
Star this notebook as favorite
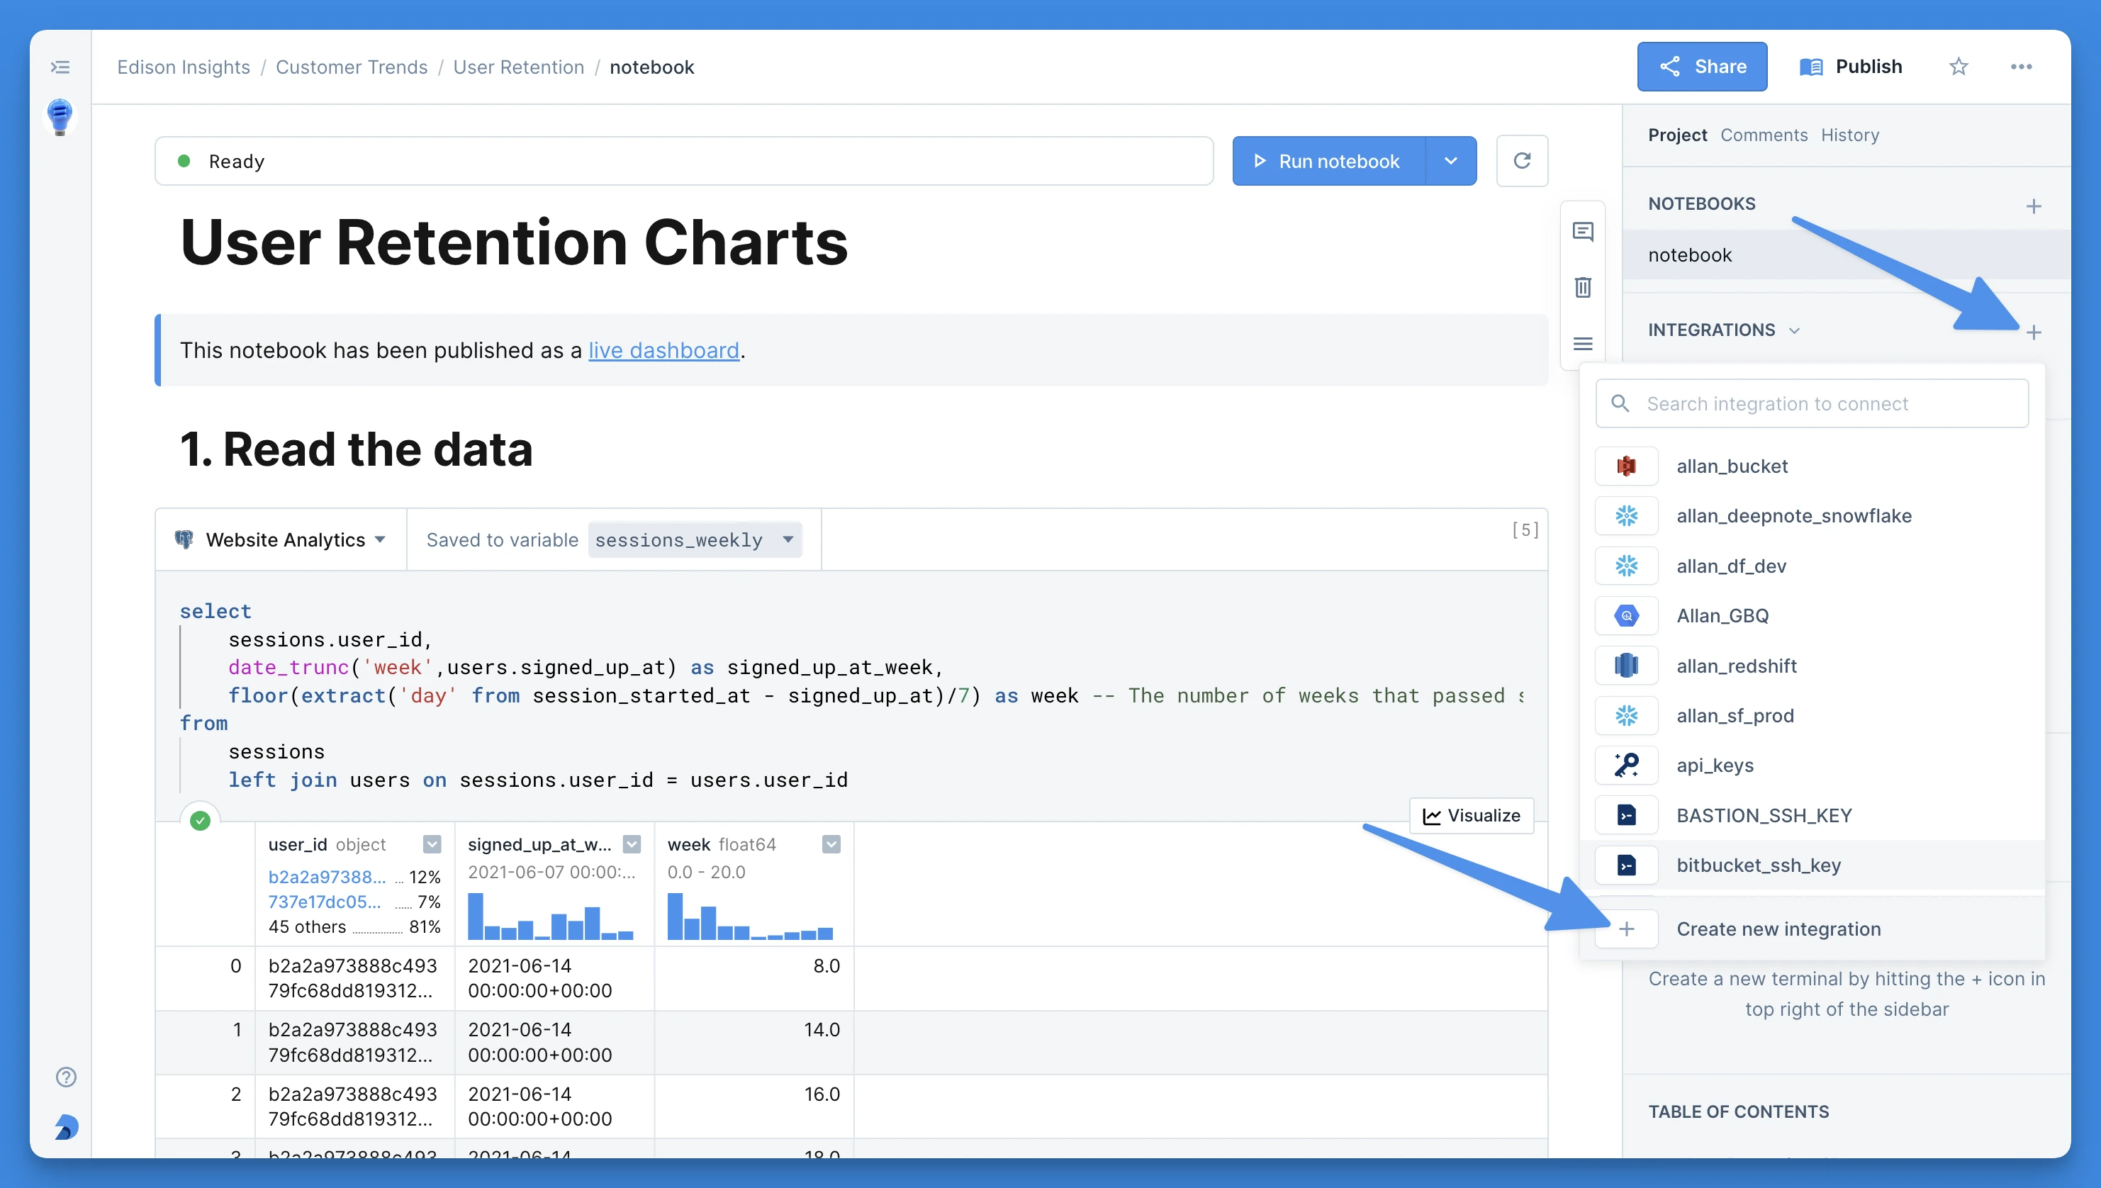1959,67
